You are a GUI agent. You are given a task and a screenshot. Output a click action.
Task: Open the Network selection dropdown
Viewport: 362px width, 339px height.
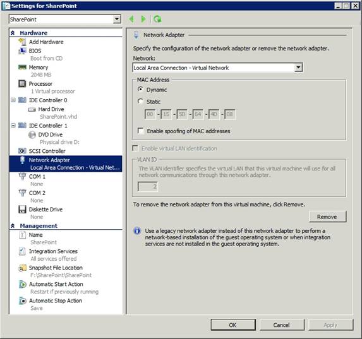298,68
